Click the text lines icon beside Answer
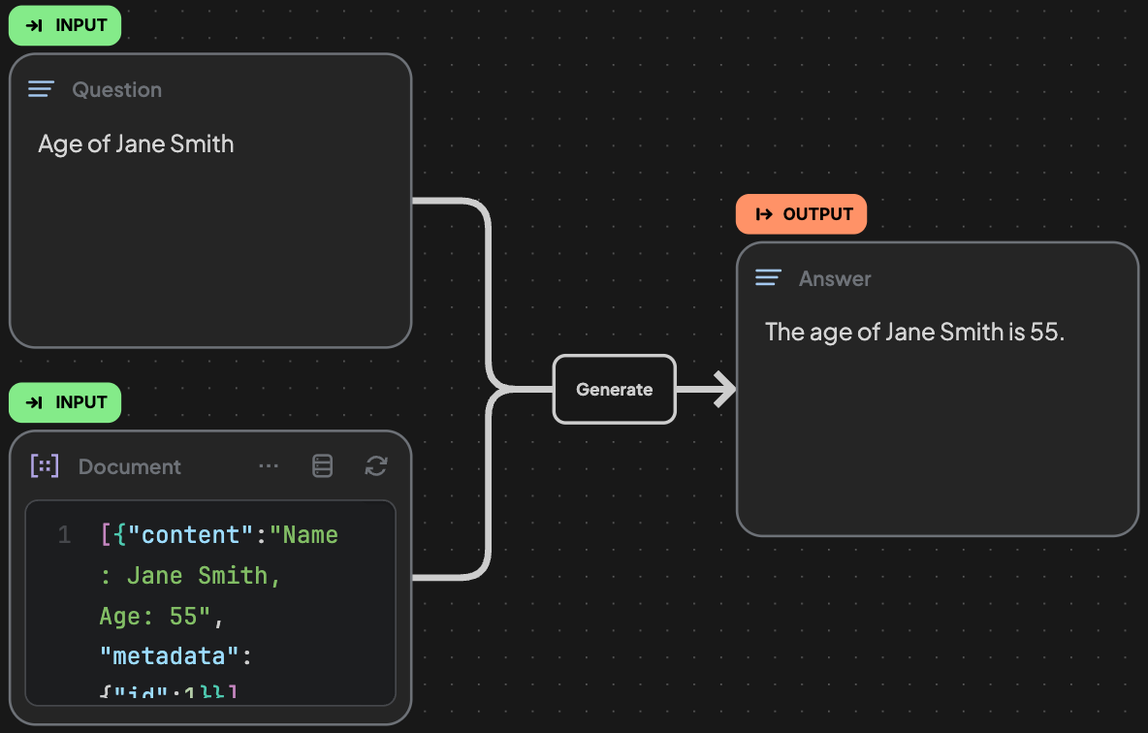The width and height of the screenshot is (1148, 733). (x=768, y=277)
